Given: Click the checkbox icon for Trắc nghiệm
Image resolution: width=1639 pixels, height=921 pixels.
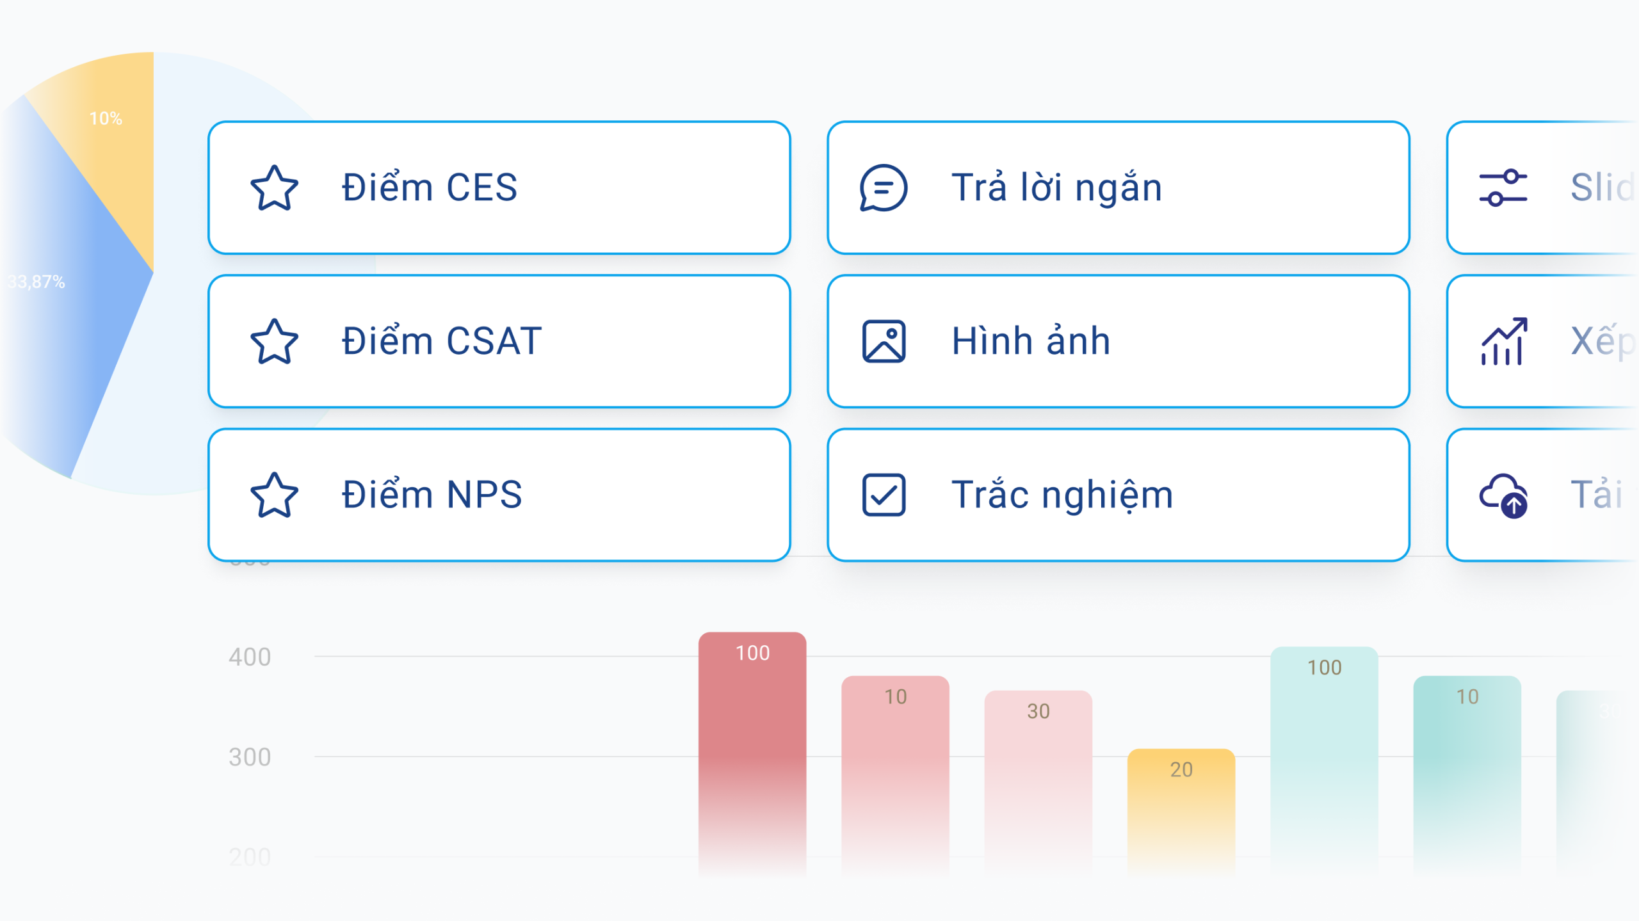Looking at the screenshot, I should [884, 495].
